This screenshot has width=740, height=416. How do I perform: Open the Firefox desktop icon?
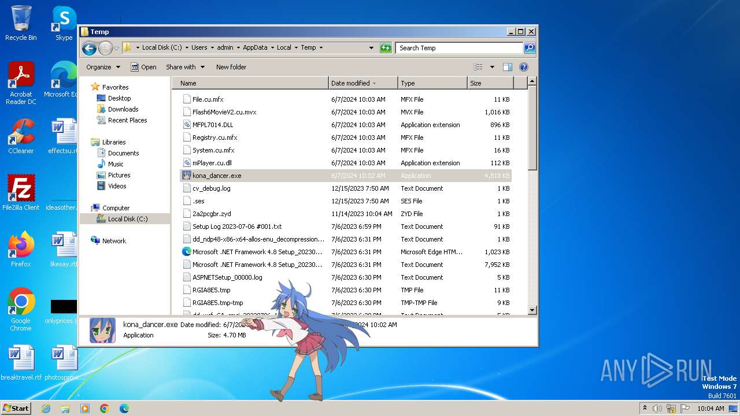tap(21, 250)
